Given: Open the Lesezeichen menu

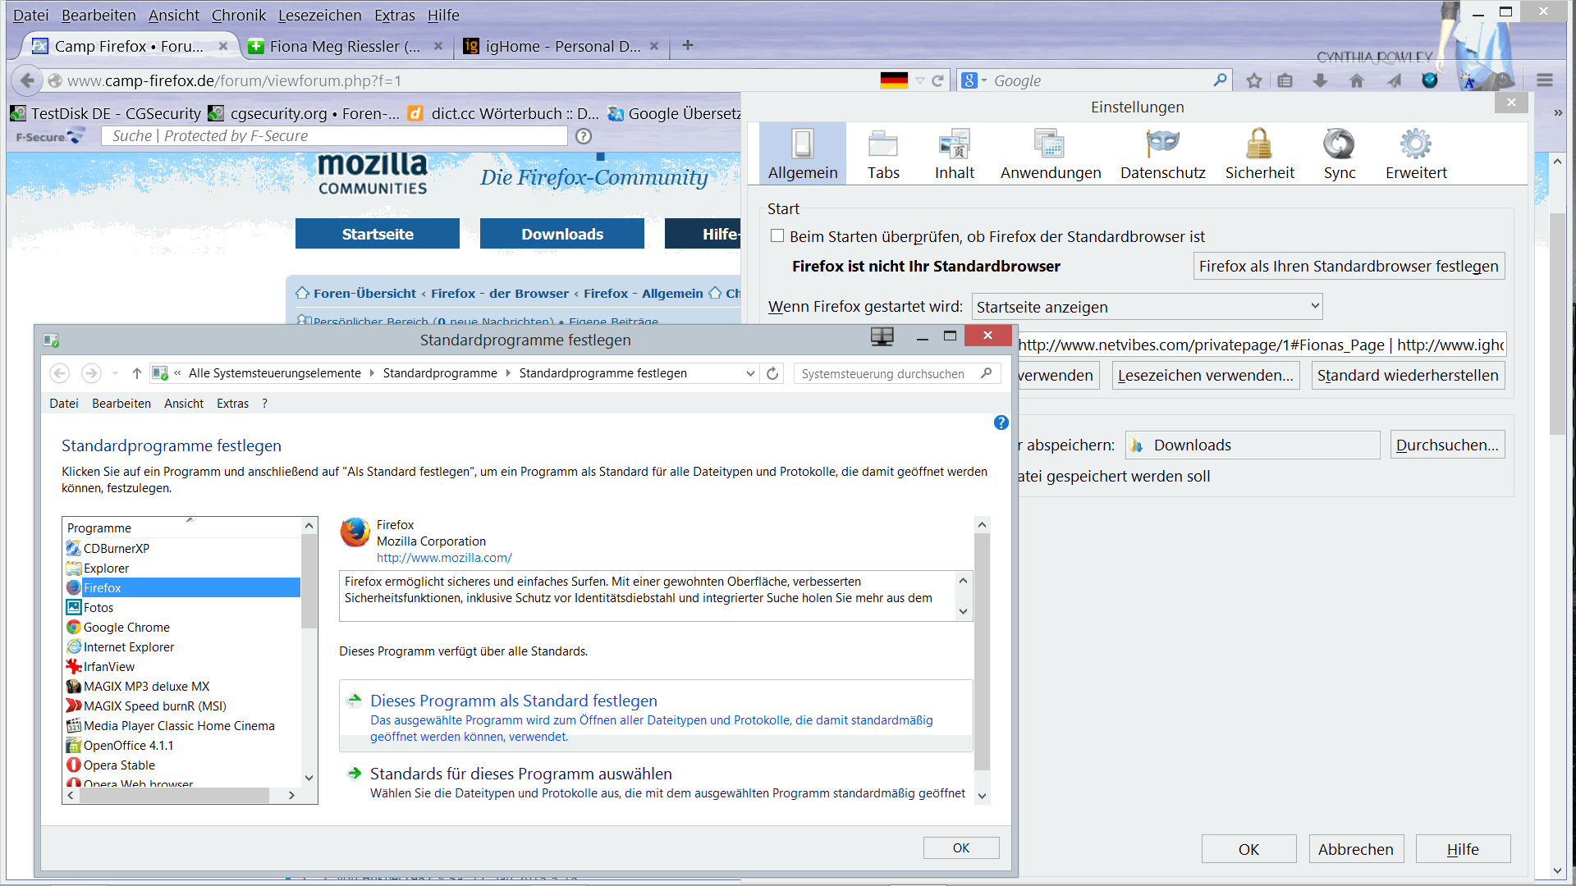Looking at the screenshot, I should tap(319, 15).
